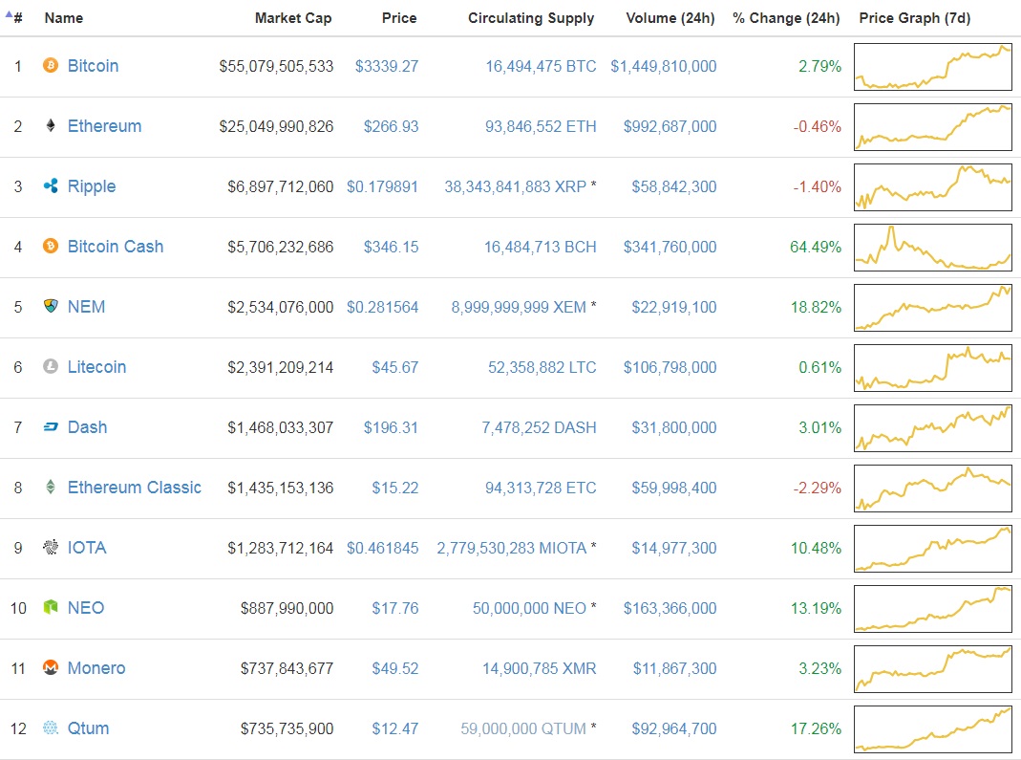
Task: Click the IOTA dotted logo icon
Action: point(50,547)
